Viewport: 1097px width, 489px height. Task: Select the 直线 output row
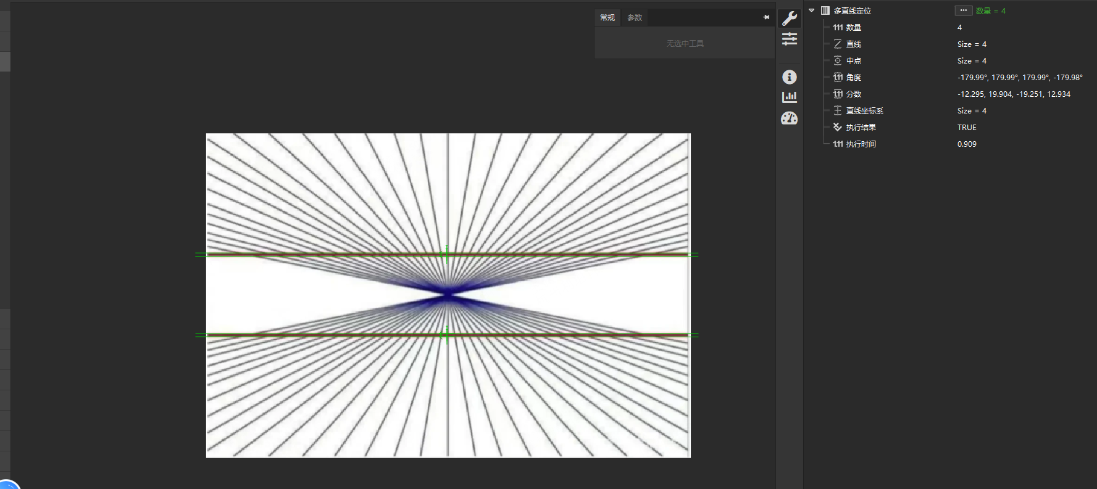point(853,44)
